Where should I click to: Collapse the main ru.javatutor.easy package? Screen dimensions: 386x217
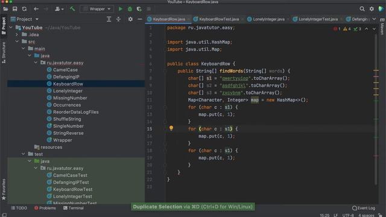point(36,63)
